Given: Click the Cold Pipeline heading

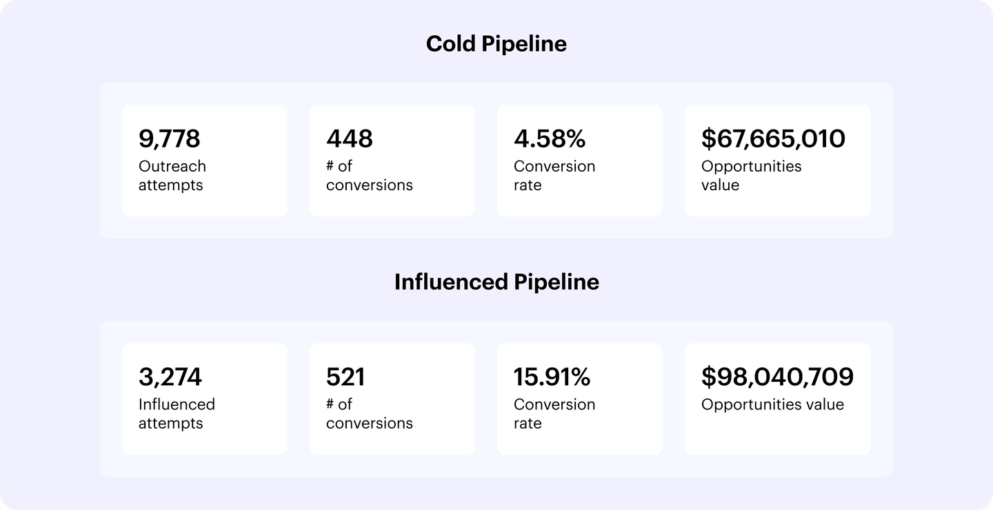Looking at the screenshot, I should pyautogui.click(x=496, y=44).
